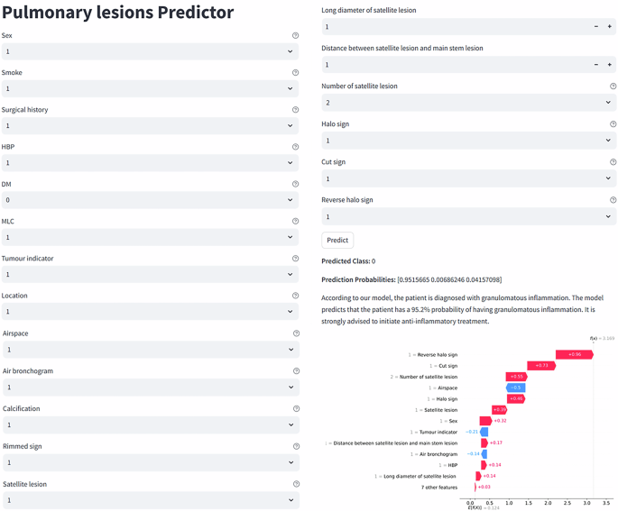Image resolution: width=618 pixels, height=511 pixels.
Task: Open the DM dropdown
Action: [x=150, y=200]
